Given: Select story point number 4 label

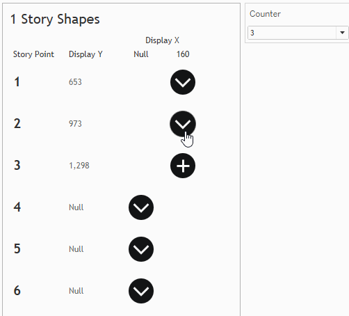Looking at the screenshot, I should tap(17, 207).
